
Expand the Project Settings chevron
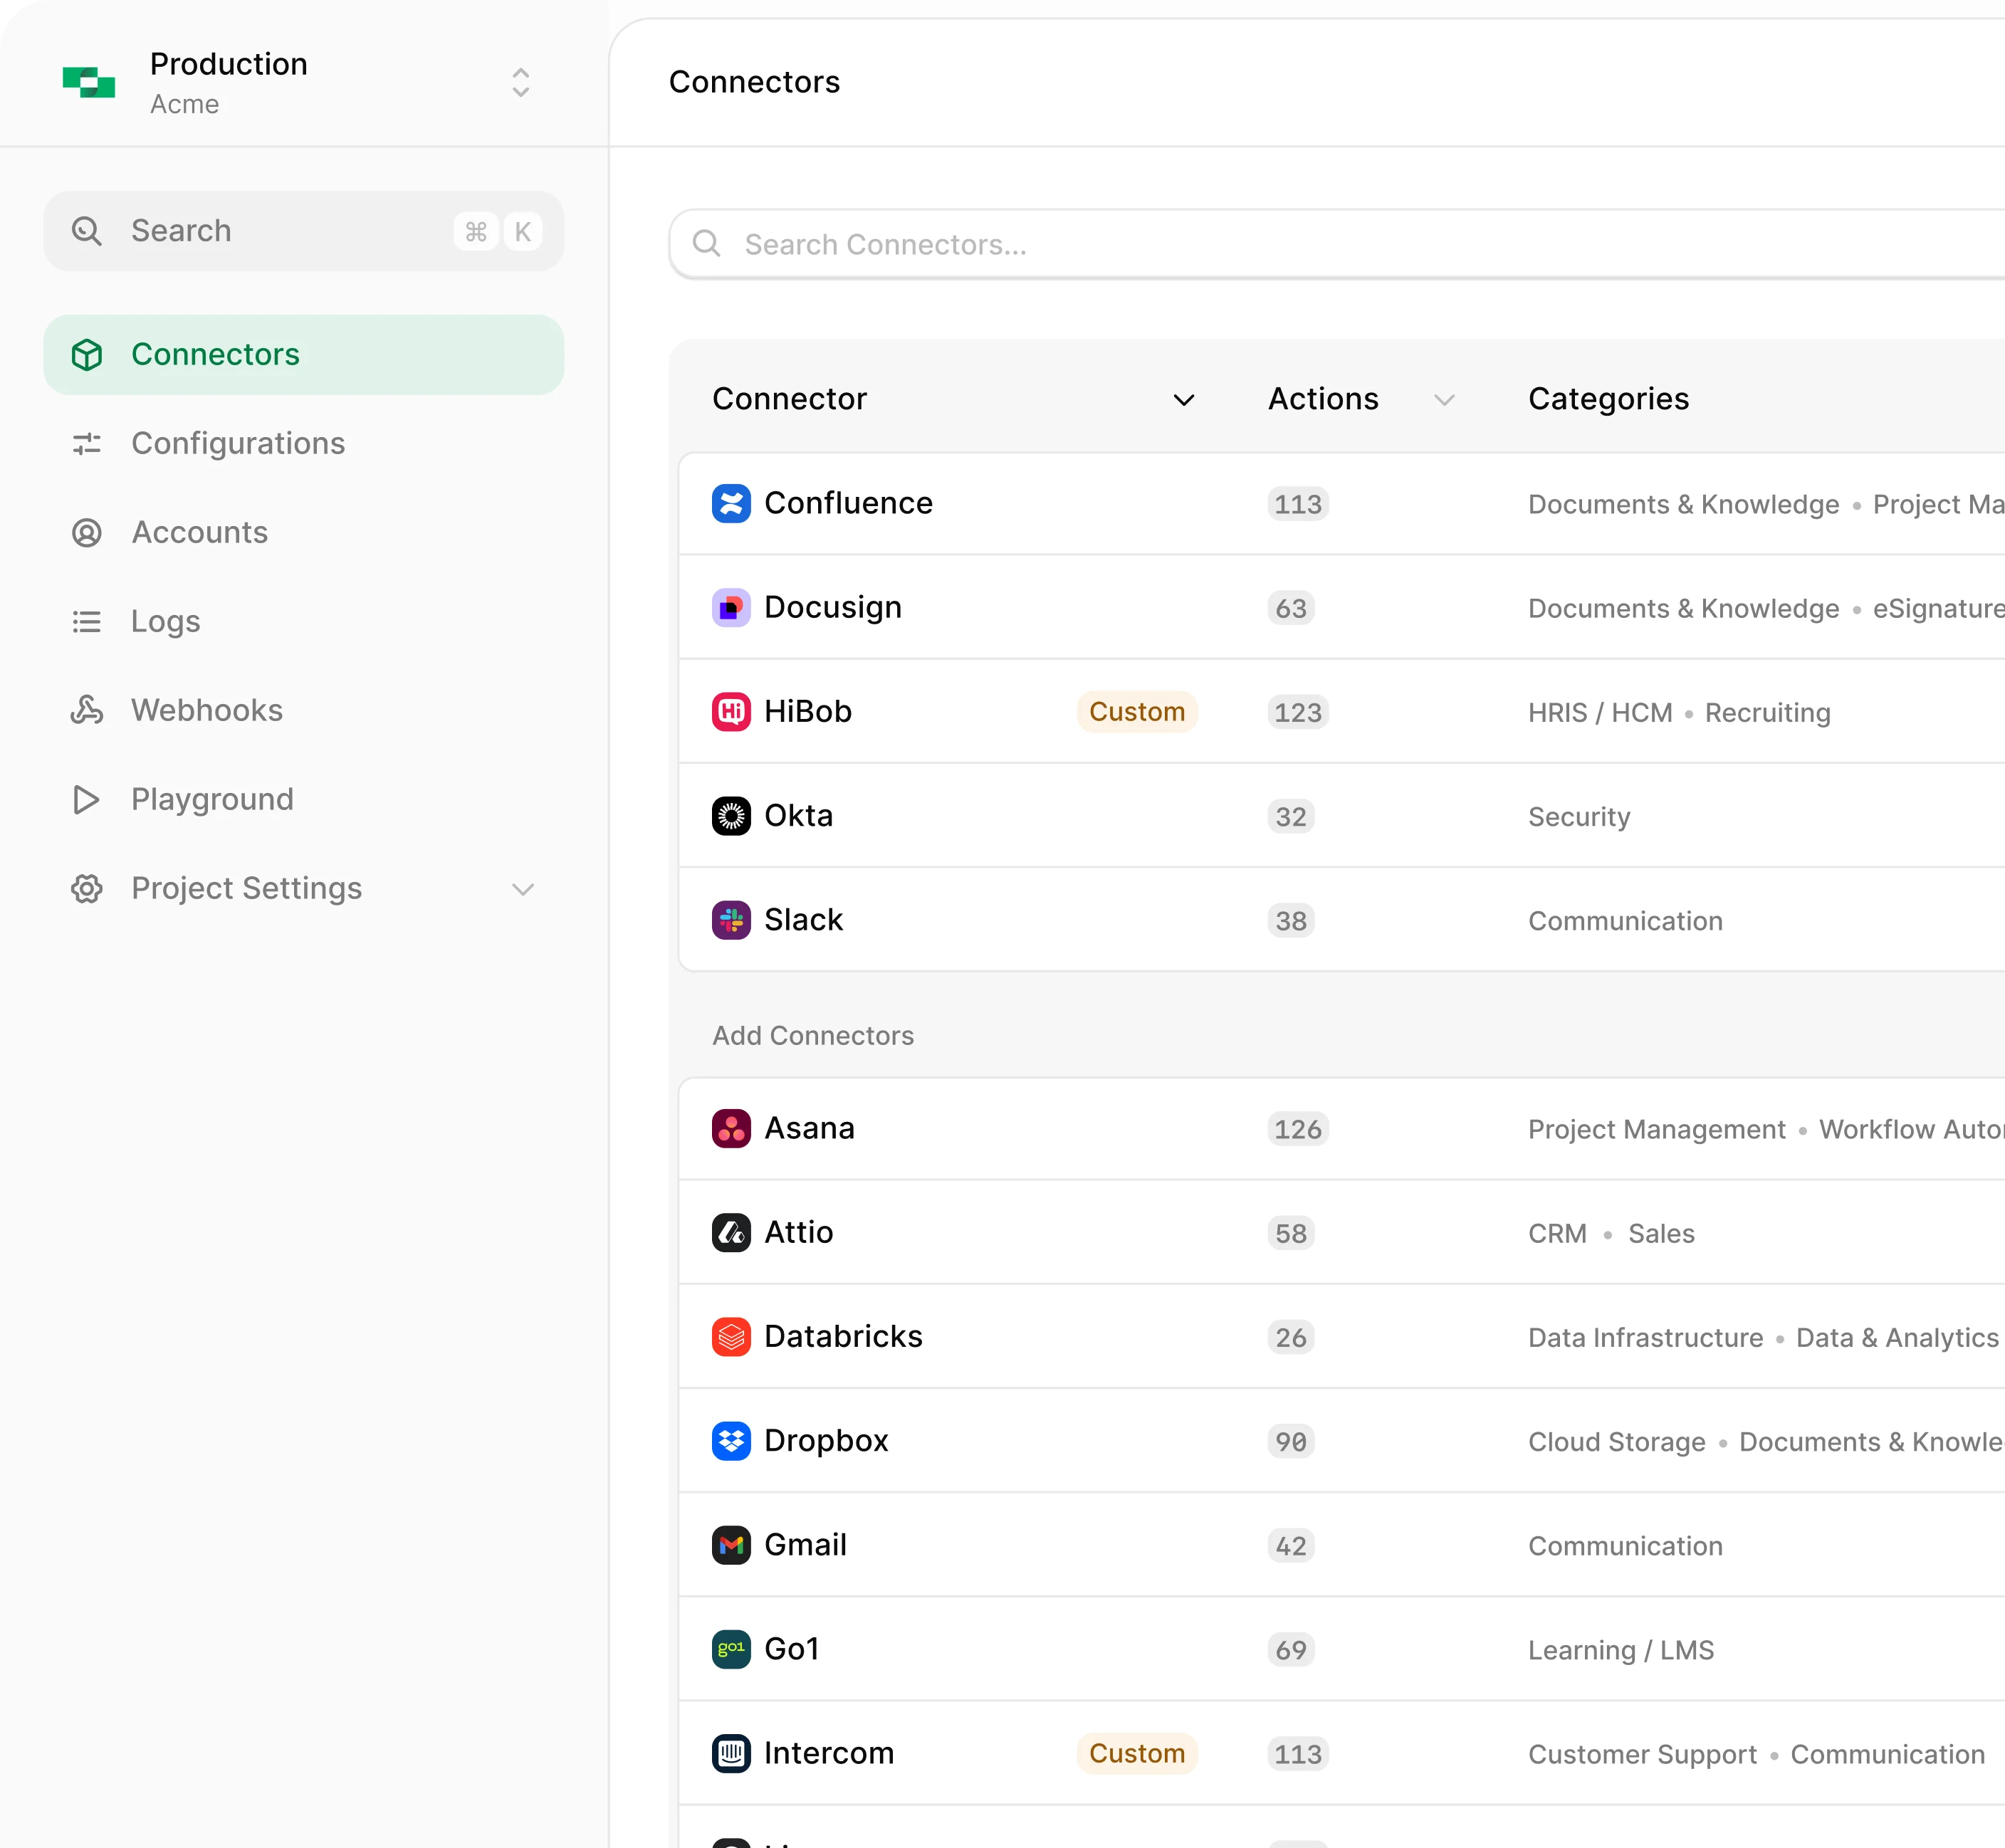(523, 889)
